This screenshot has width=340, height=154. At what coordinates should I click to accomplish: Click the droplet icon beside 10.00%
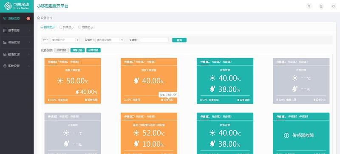click(x=136, y=143)
